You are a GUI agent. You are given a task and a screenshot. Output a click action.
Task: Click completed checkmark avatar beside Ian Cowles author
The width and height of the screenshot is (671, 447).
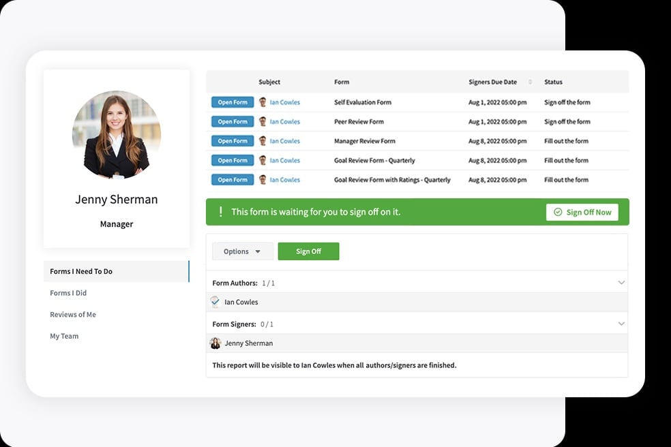click(x=215, y=301)
